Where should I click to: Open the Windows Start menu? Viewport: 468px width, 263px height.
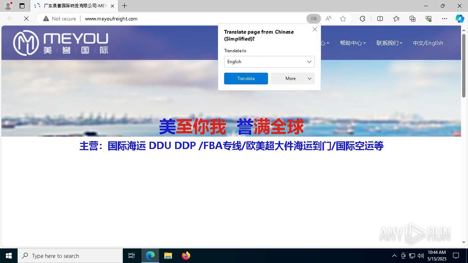coord(9,256)
